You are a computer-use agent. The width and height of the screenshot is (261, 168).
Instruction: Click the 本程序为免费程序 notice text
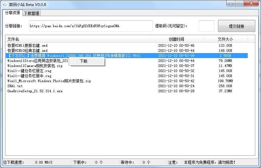tap(209, 162)
